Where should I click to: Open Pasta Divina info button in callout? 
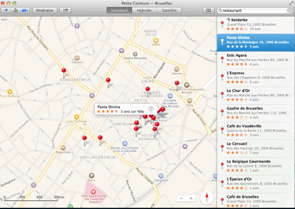tap(151, 109)
